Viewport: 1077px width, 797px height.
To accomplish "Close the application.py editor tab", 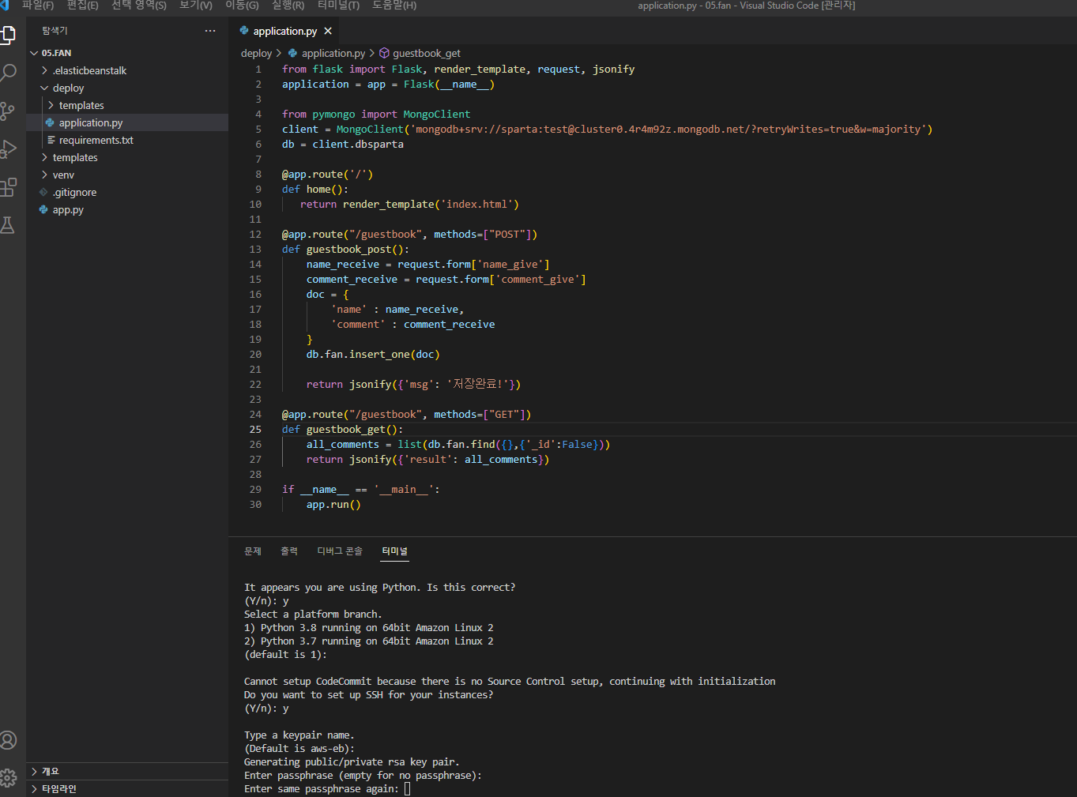I will 328,31.
